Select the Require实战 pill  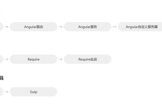(x=87, y=59)
